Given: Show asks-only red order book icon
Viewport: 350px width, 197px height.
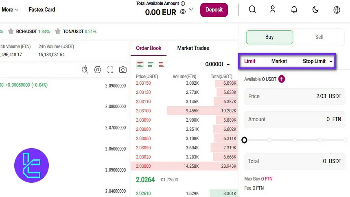Looking at the screenshot, I should [x=161, y=65].
